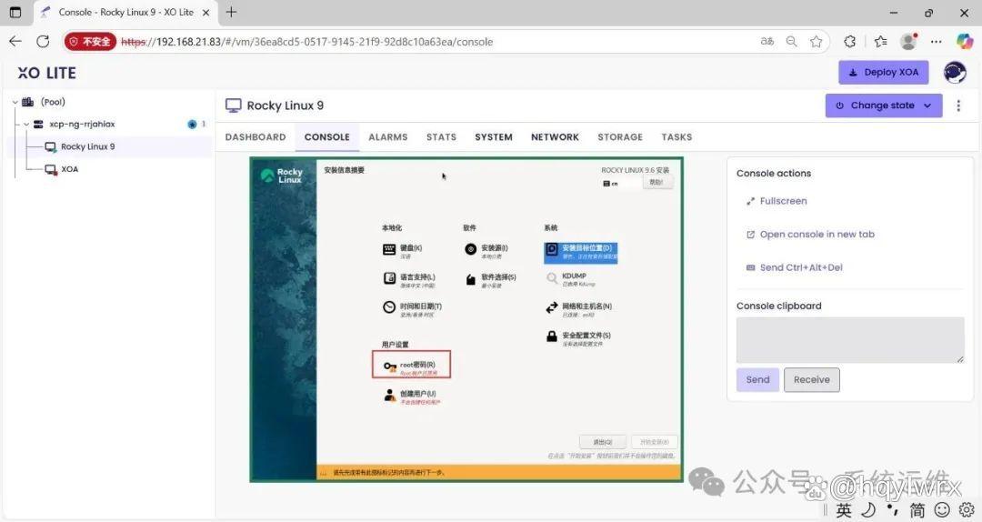Reload the page with refresh icon
982x522 pixels.
tap(43, 41)
